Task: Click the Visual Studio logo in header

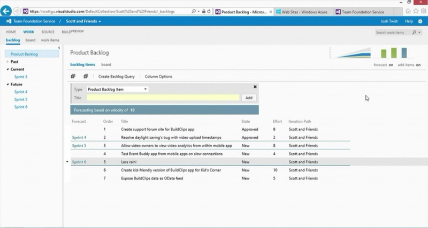Action: pos(9,21)
